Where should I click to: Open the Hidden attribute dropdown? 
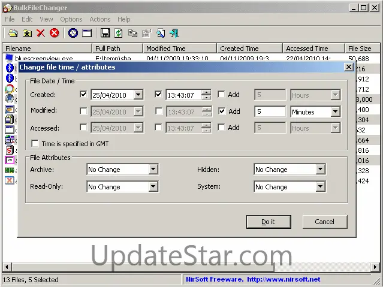click(x=320, y=169)
